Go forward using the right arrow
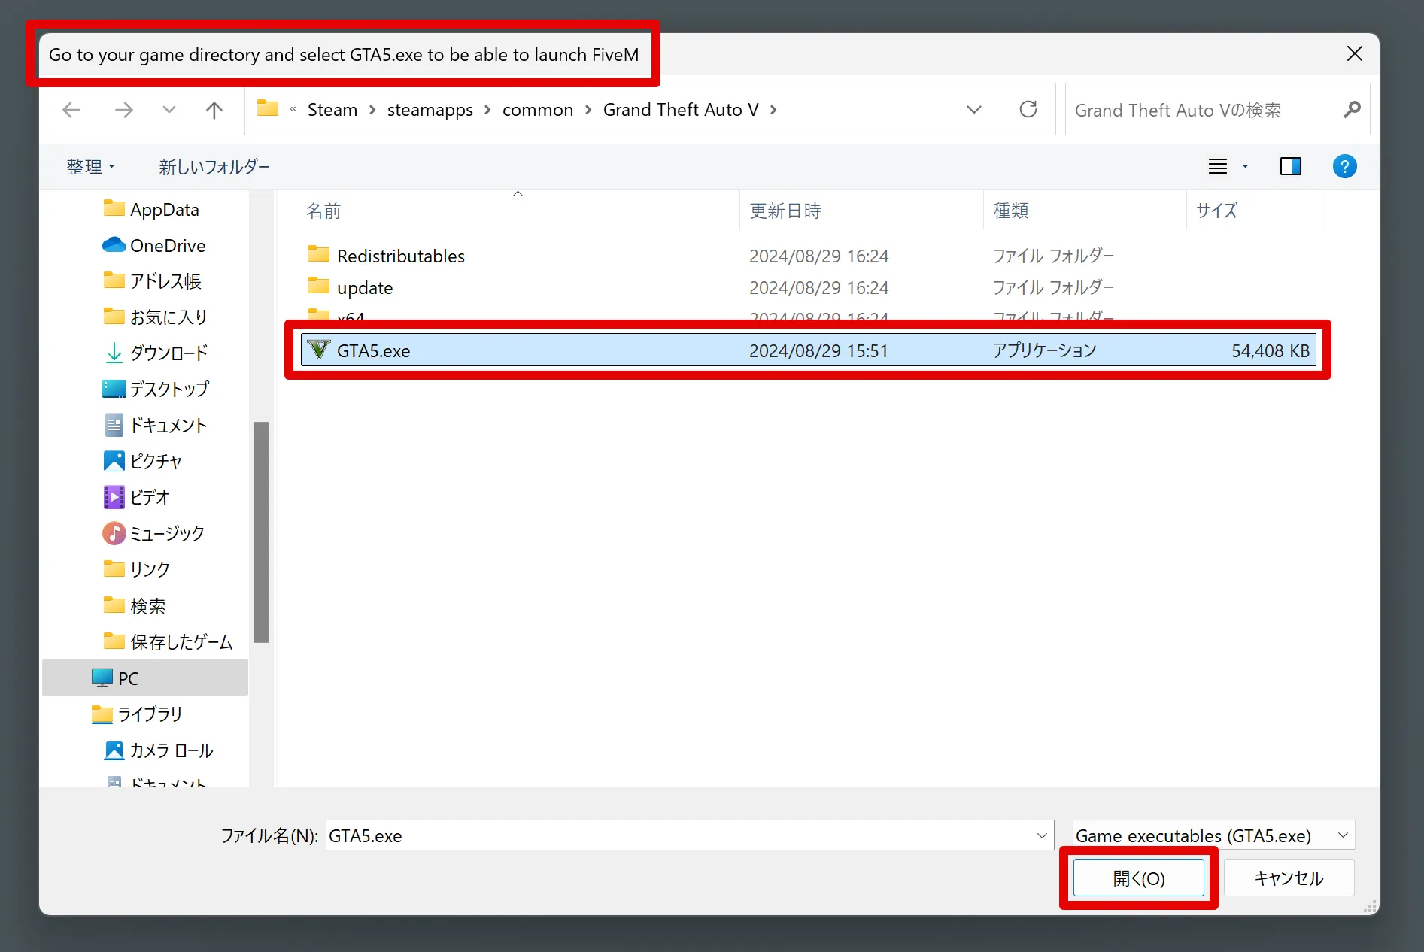This screenshot has width=1424, height=952. point(123,110)
